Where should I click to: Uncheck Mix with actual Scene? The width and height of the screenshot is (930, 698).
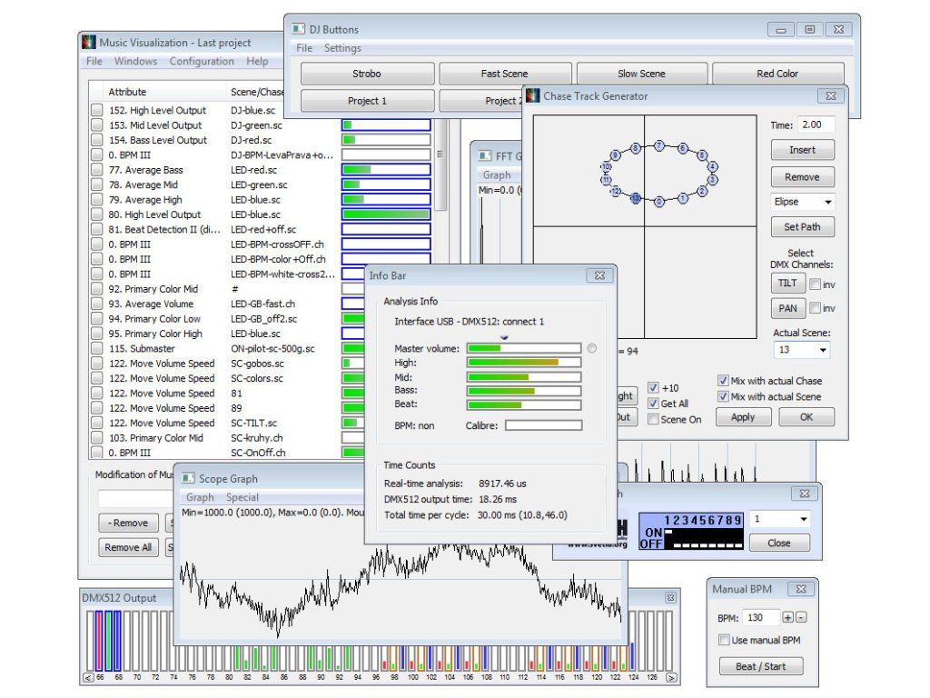pyautogui.click(x=723, y=396)
